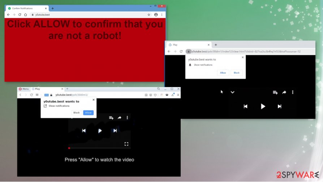Close notification popup in Opera window
This screenshot has height=182, width=323.
tap(94, 100)
